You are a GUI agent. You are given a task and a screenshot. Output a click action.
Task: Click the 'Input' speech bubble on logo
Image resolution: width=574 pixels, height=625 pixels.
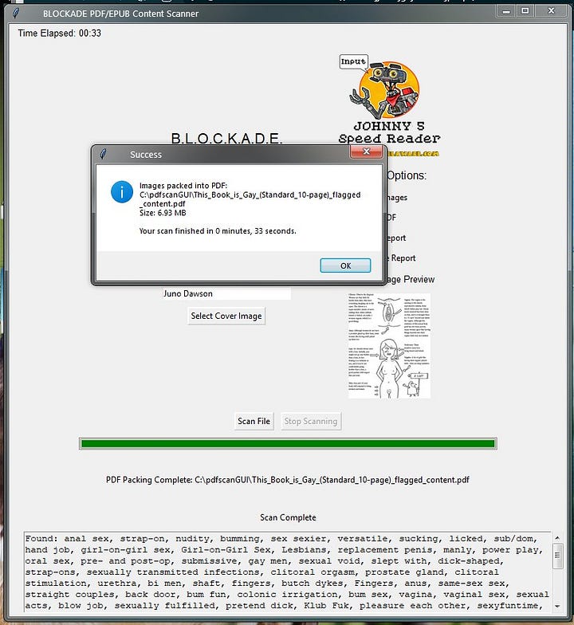pyautogui.click(x=353, y=62)
